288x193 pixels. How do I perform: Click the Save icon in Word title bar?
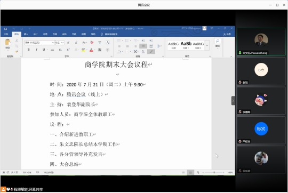[x=5, y=29]
